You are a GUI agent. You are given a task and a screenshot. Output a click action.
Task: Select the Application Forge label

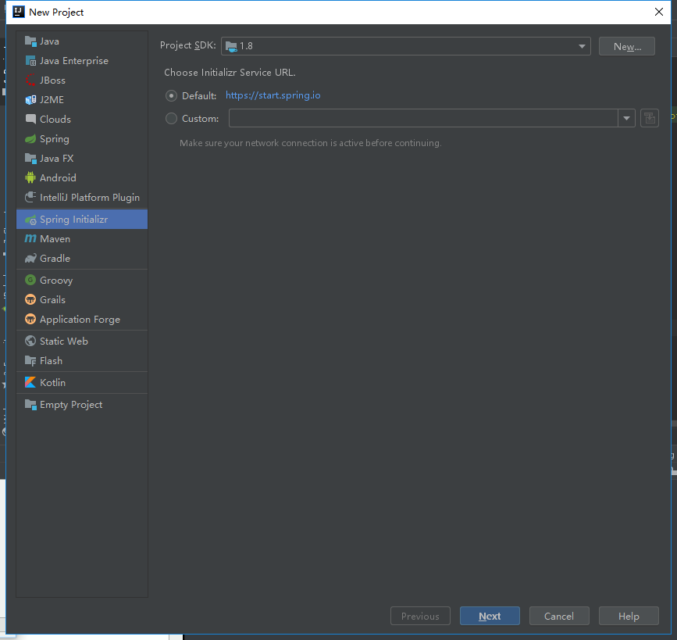coord(80,320)
